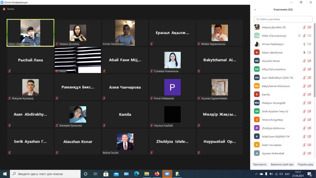The width and height of the screenshot is (316, 178).
Task: Click muted mic icon on Рысбай Лана tile
Action: tap(9, 71)
